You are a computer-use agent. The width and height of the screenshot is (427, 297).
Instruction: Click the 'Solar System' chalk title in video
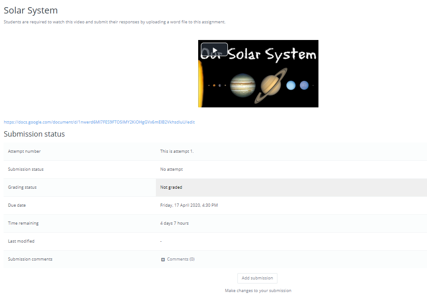(x=272, y=54)
